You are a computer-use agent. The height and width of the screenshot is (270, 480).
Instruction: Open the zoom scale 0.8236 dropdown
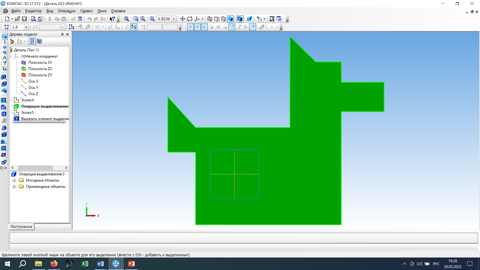click(174, 19)
